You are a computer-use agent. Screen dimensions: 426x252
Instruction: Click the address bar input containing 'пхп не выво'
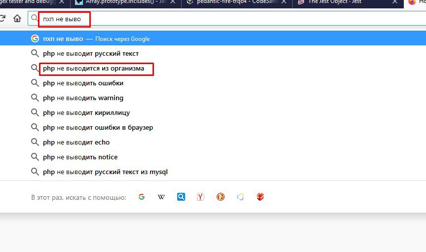coord(227,19)
